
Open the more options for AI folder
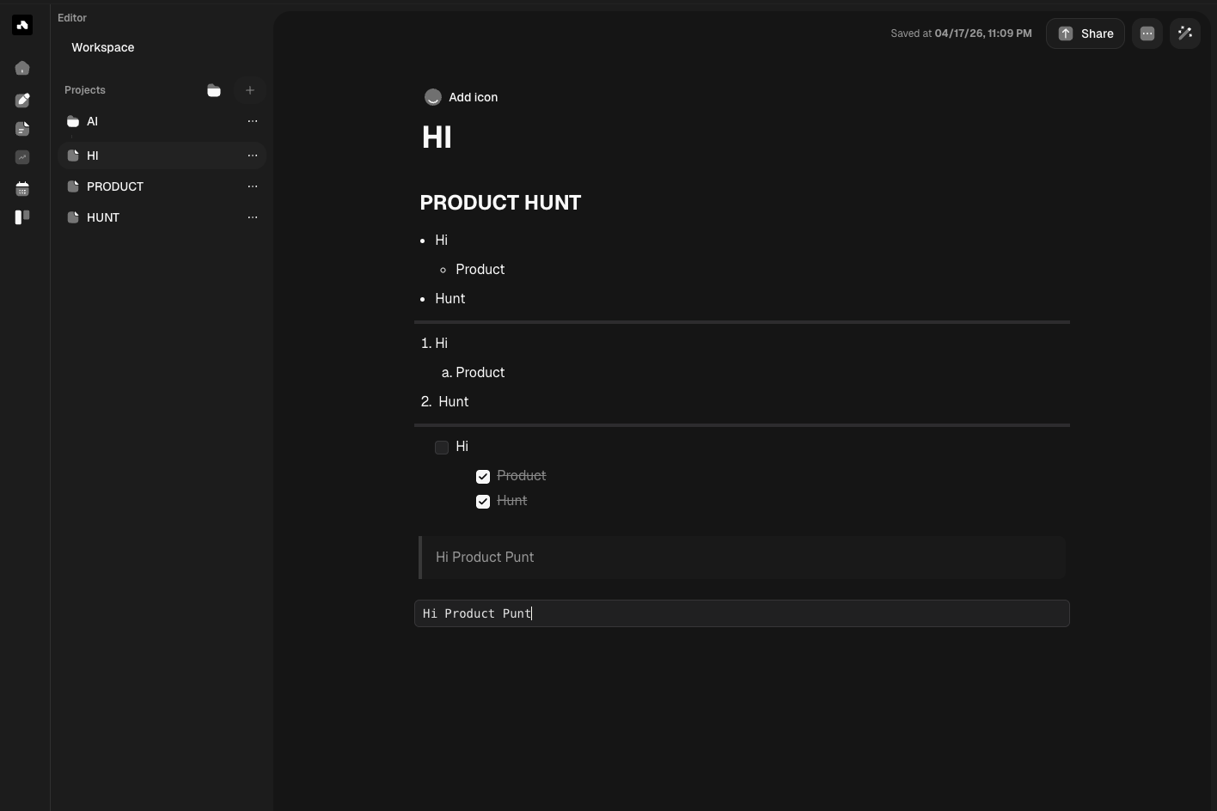point(253,121)
